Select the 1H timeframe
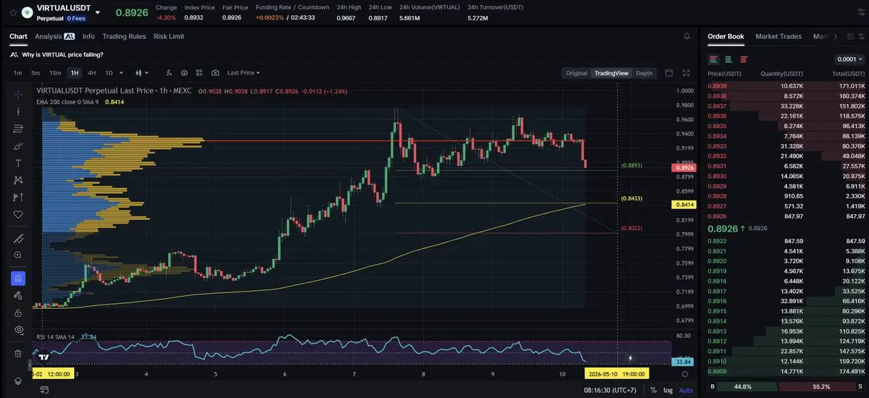The width and height of the screenshot is (869, 398). coord(74,73)
